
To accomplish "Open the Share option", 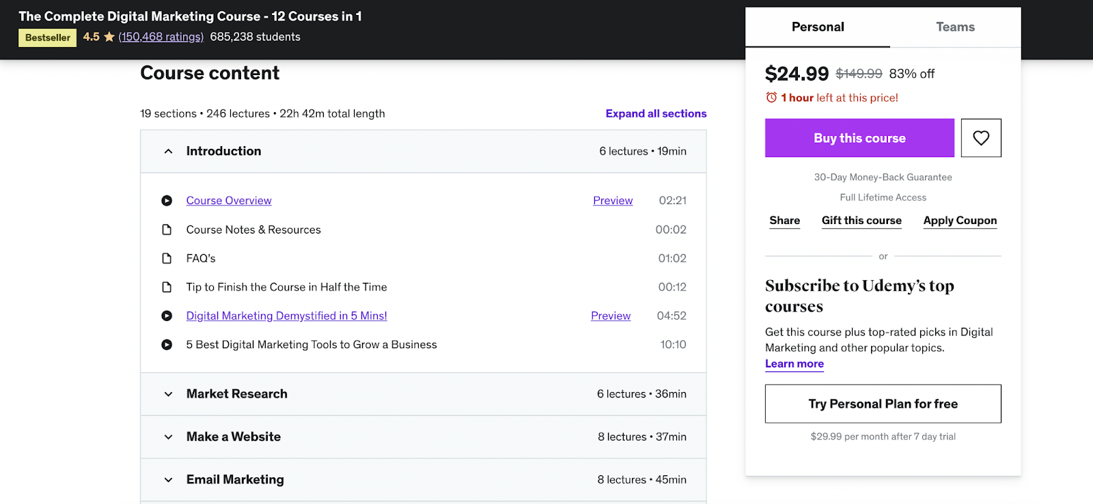I will click(784, 221).
